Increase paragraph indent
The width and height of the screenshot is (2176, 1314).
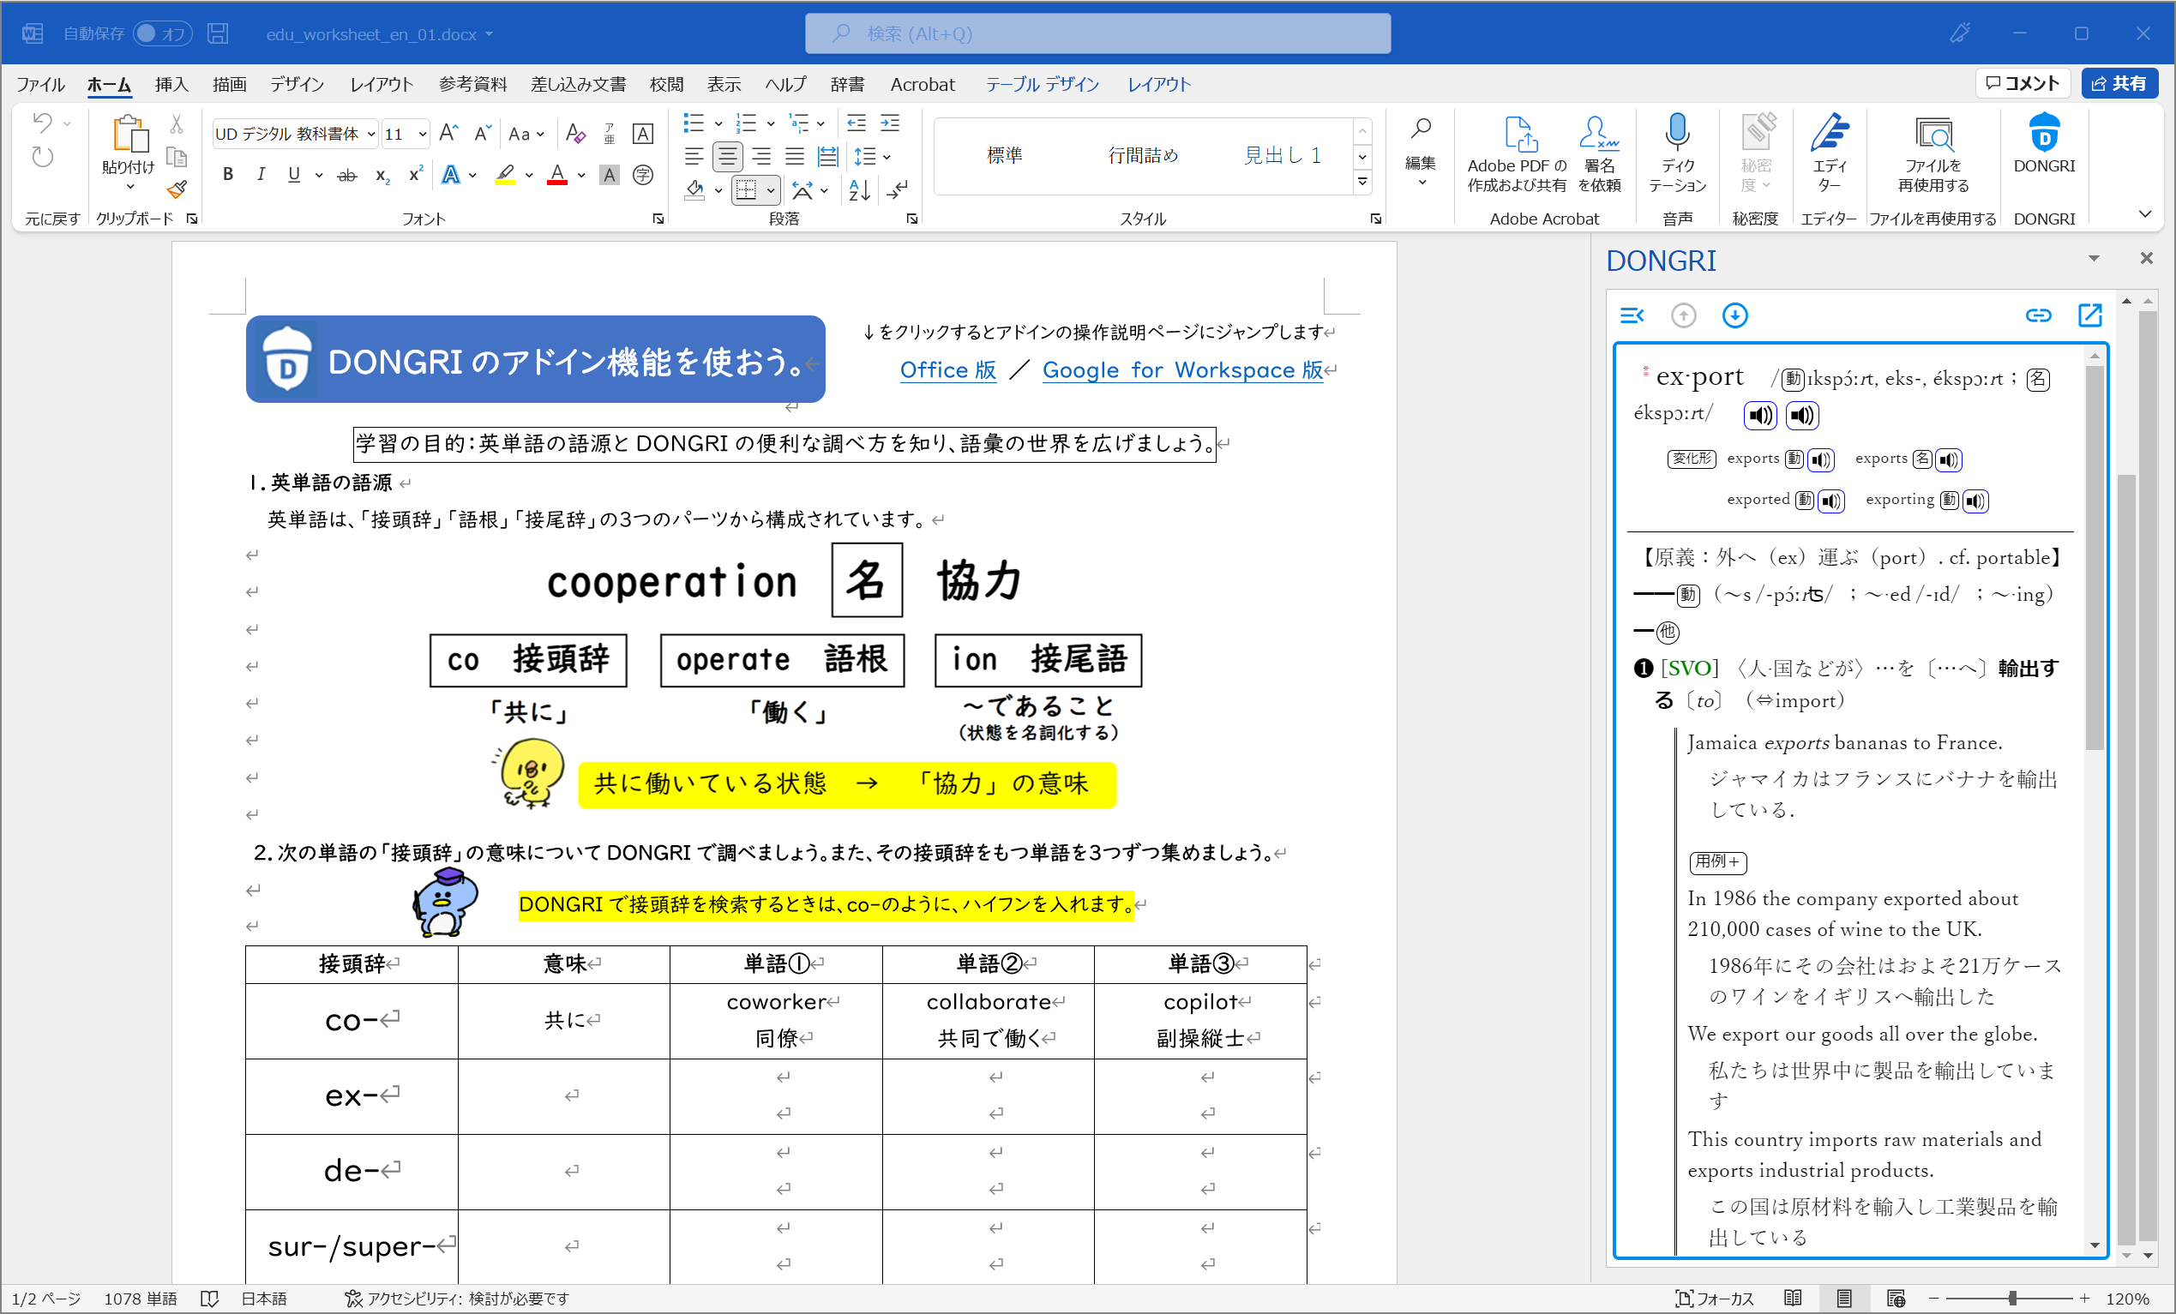click(x=890, y=123)
